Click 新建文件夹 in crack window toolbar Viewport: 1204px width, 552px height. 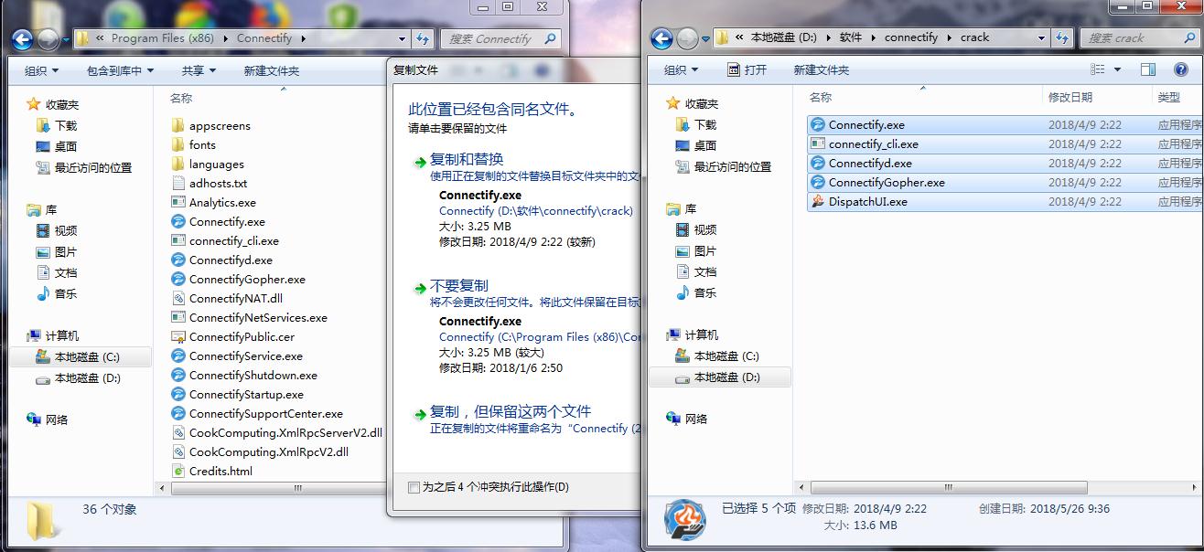point(822,69)
